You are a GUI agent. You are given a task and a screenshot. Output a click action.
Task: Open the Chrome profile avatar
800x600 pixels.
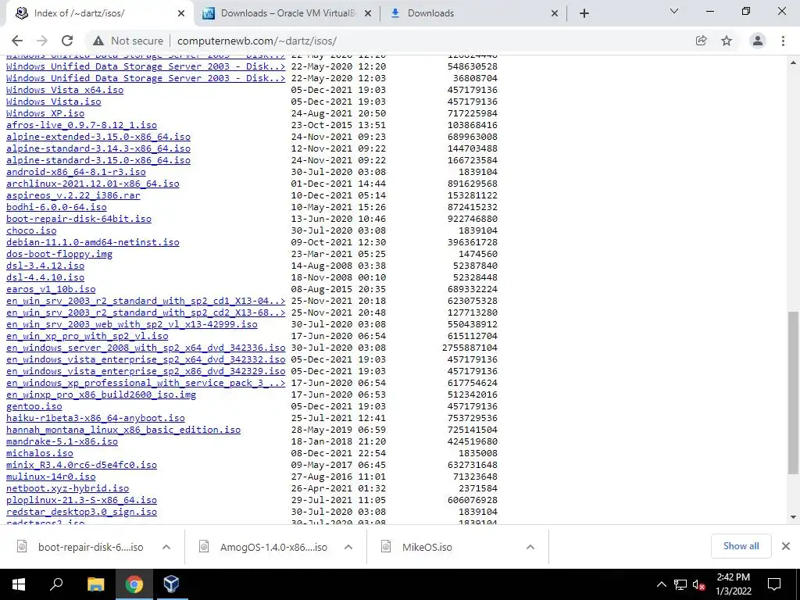click(x=758, y=41)
